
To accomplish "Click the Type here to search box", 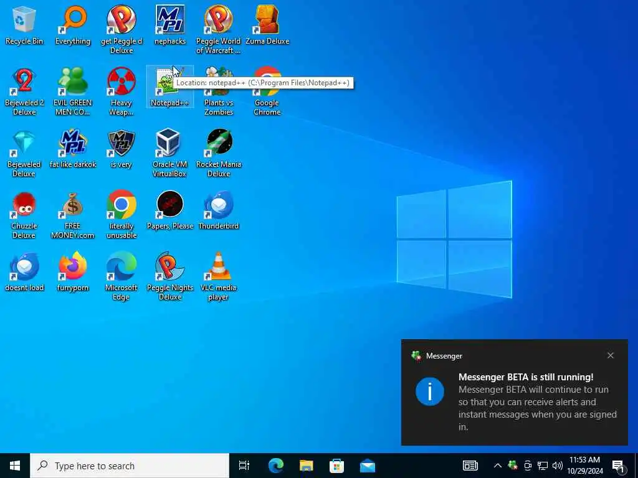I will [x=130, y=466].
